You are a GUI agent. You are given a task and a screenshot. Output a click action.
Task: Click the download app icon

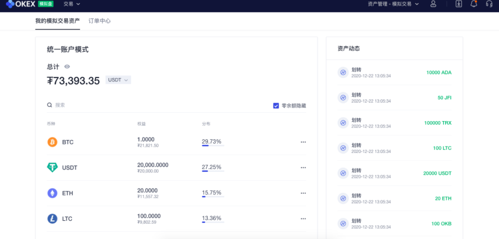coord(459,4)
